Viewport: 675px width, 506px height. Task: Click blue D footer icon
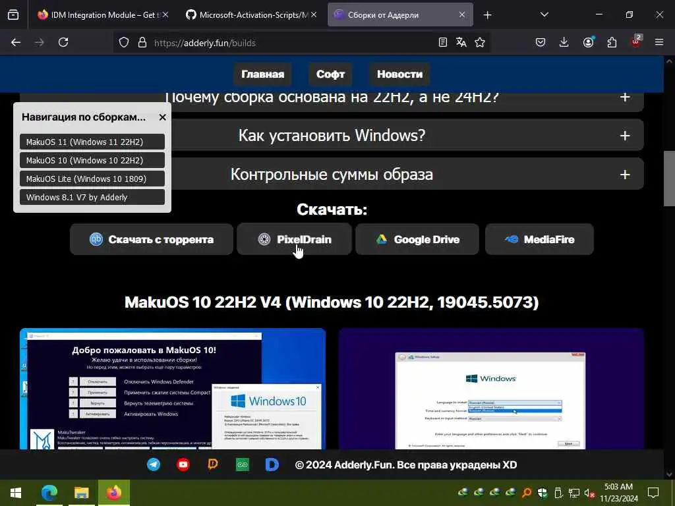(x=272, y=464)
